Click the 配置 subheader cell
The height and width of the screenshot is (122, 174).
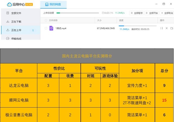(48, 76)
